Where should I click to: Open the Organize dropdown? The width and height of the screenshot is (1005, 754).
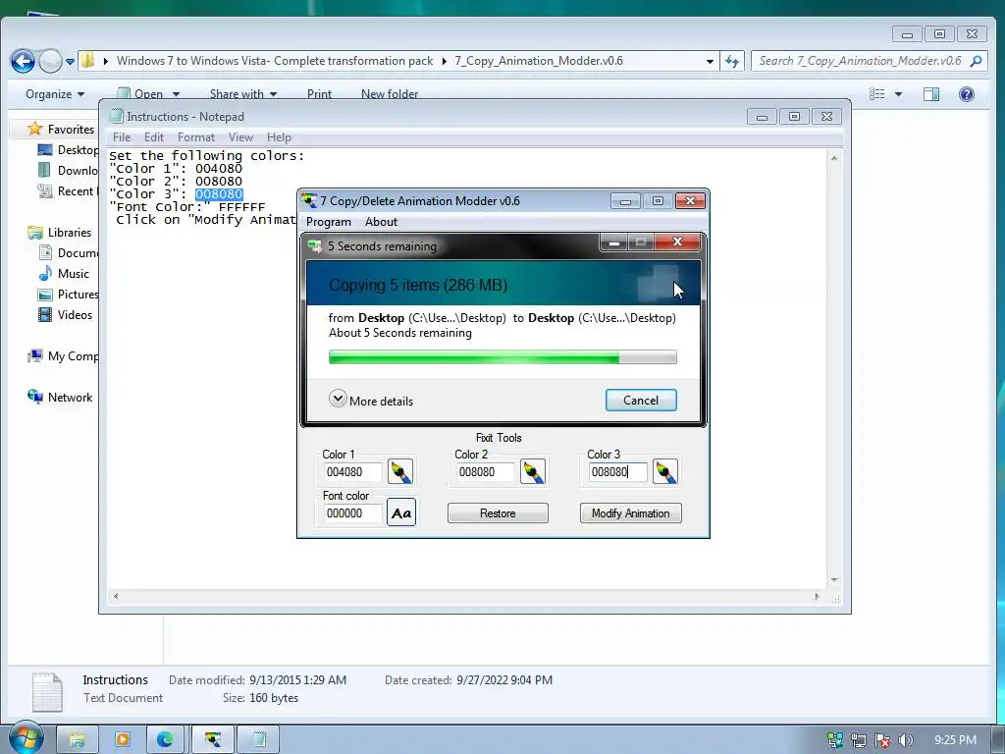(55, 94)
